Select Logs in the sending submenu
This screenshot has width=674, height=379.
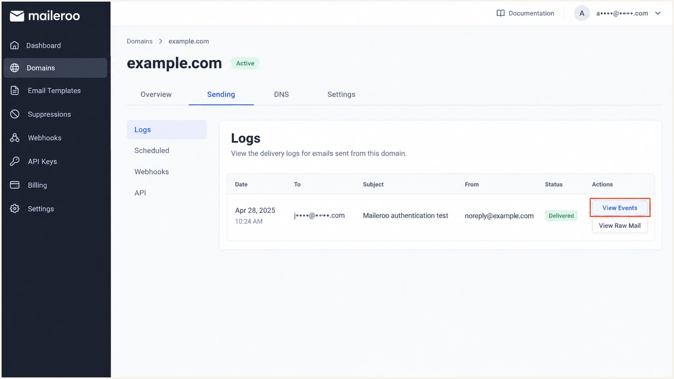tap(166, 130)
